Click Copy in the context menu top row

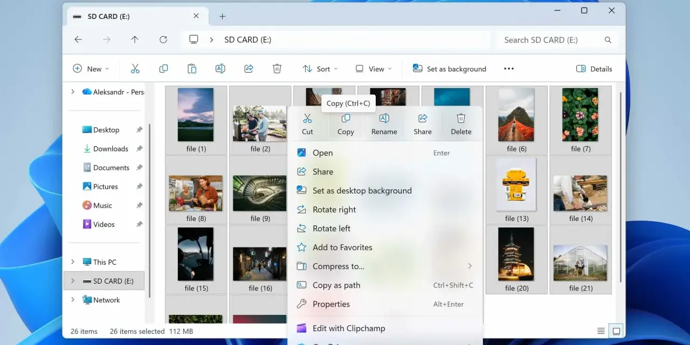tap(346, 124)
